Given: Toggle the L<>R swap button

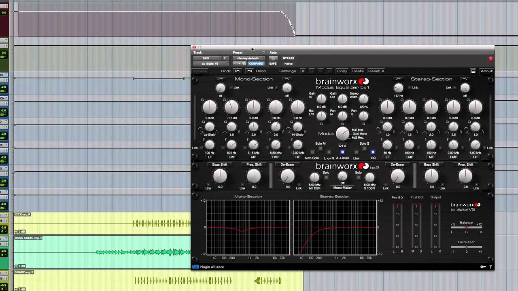Looking at the screenshot, I should click(329, 152).
